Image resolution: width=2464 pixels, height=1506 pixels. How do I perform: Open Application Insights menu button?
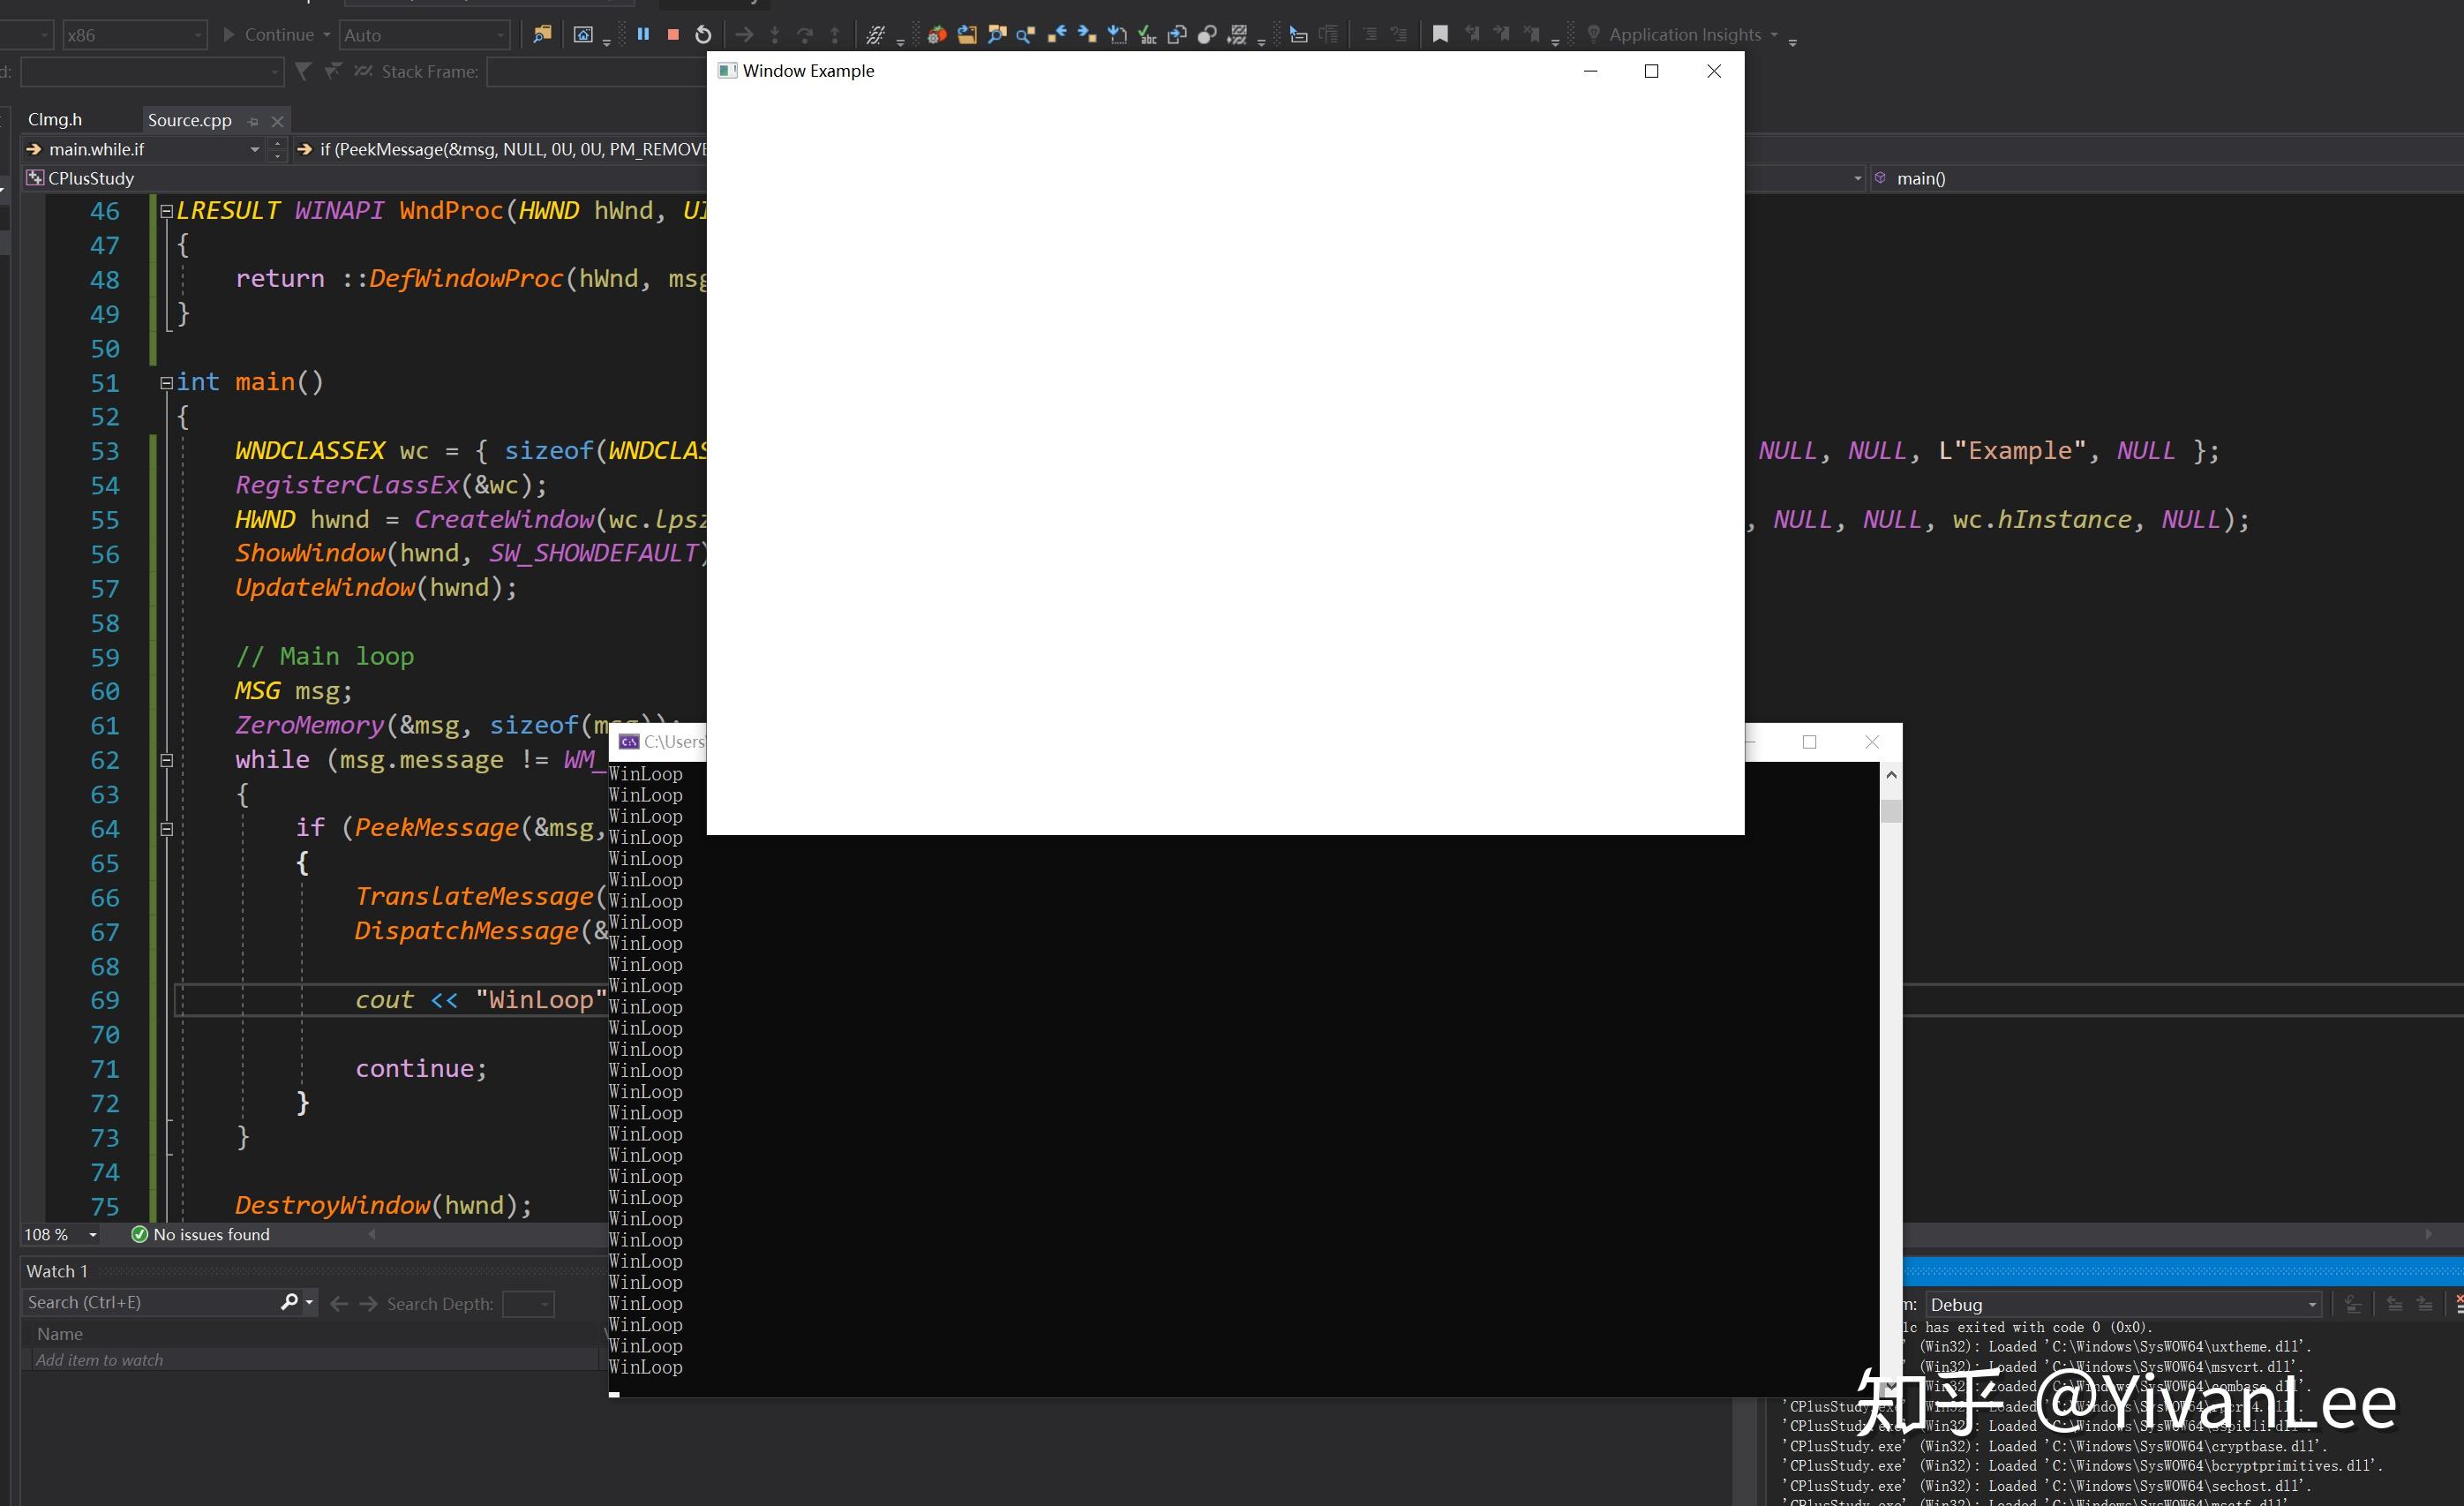1685,34
